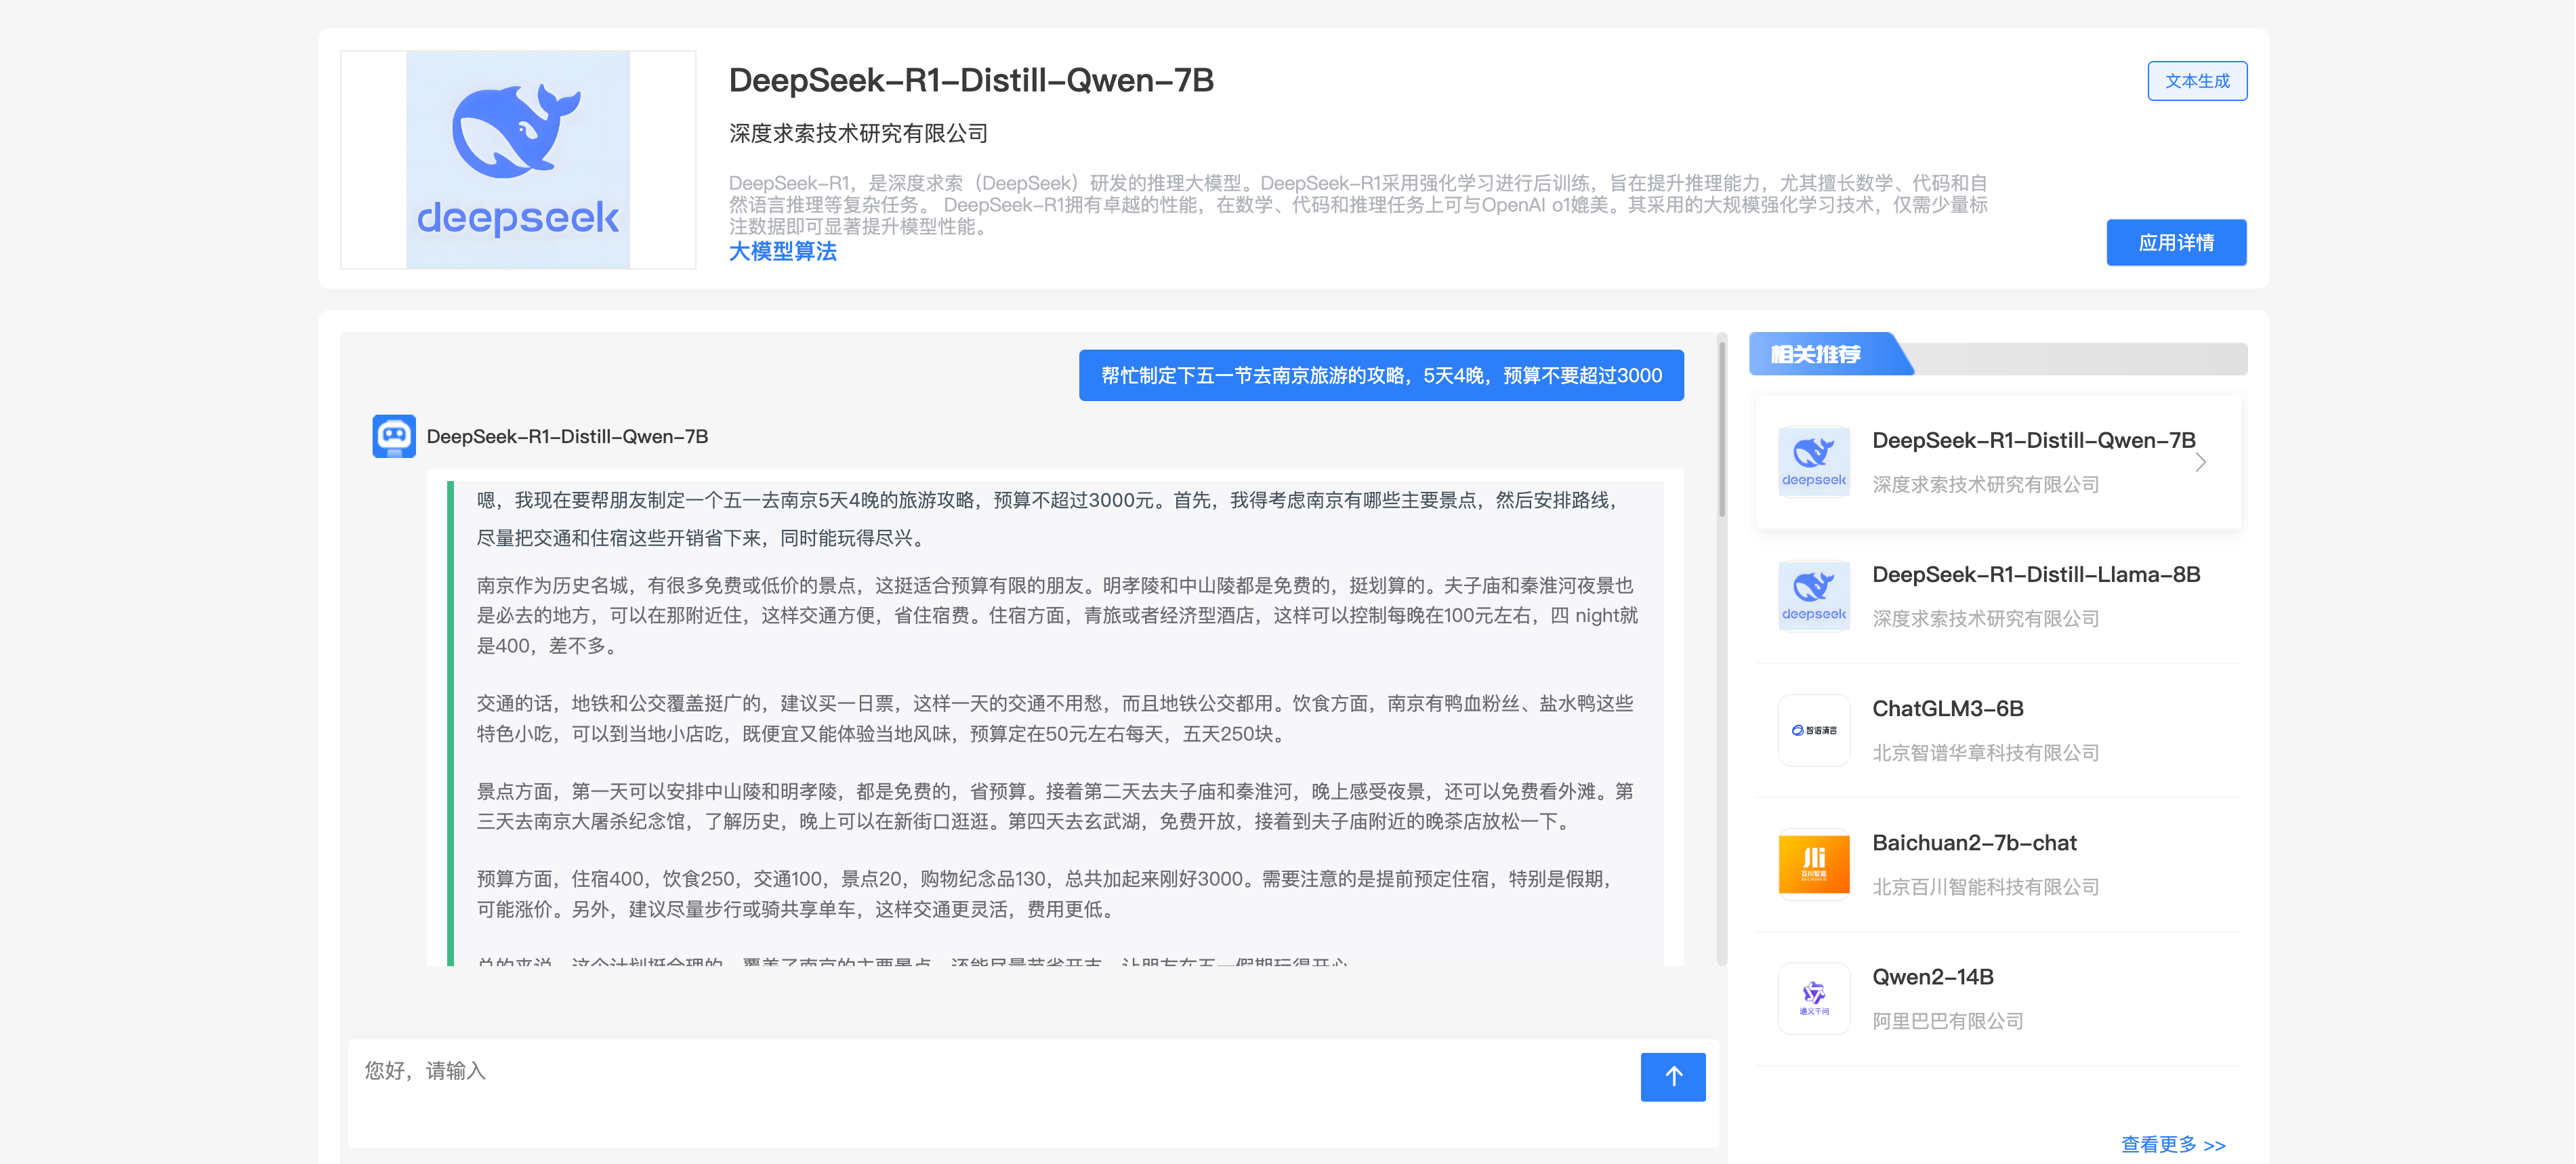Screen dimensions: 2576x1164
Task: Click the ChatGLM3-6B 智谱清言 logo icon
Action: tap(1814, 730)
